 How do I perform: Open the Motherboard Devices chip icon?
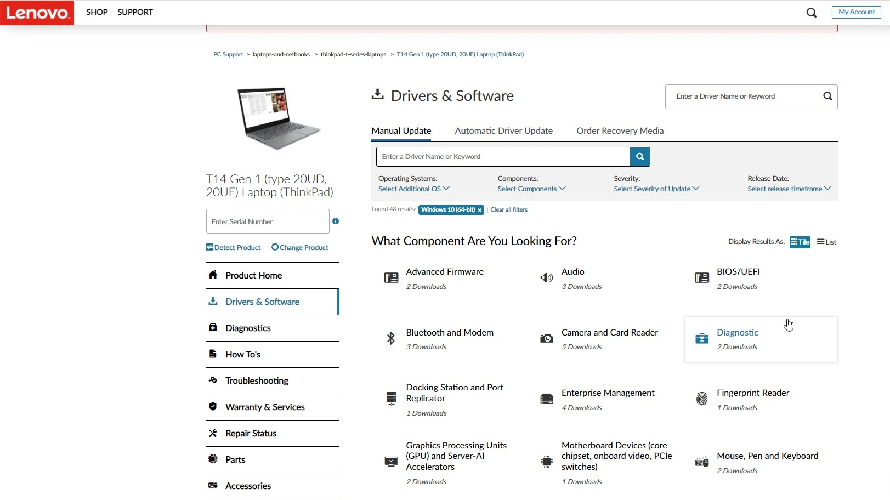coord(547,462)
